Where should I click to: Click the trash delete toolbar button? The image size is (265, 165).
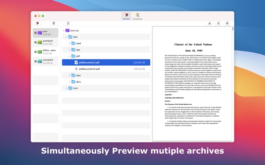(x=54, y=23)
